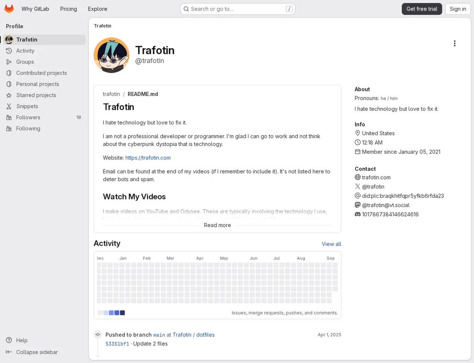Select the Personal projects icon

tap(9, 84)
